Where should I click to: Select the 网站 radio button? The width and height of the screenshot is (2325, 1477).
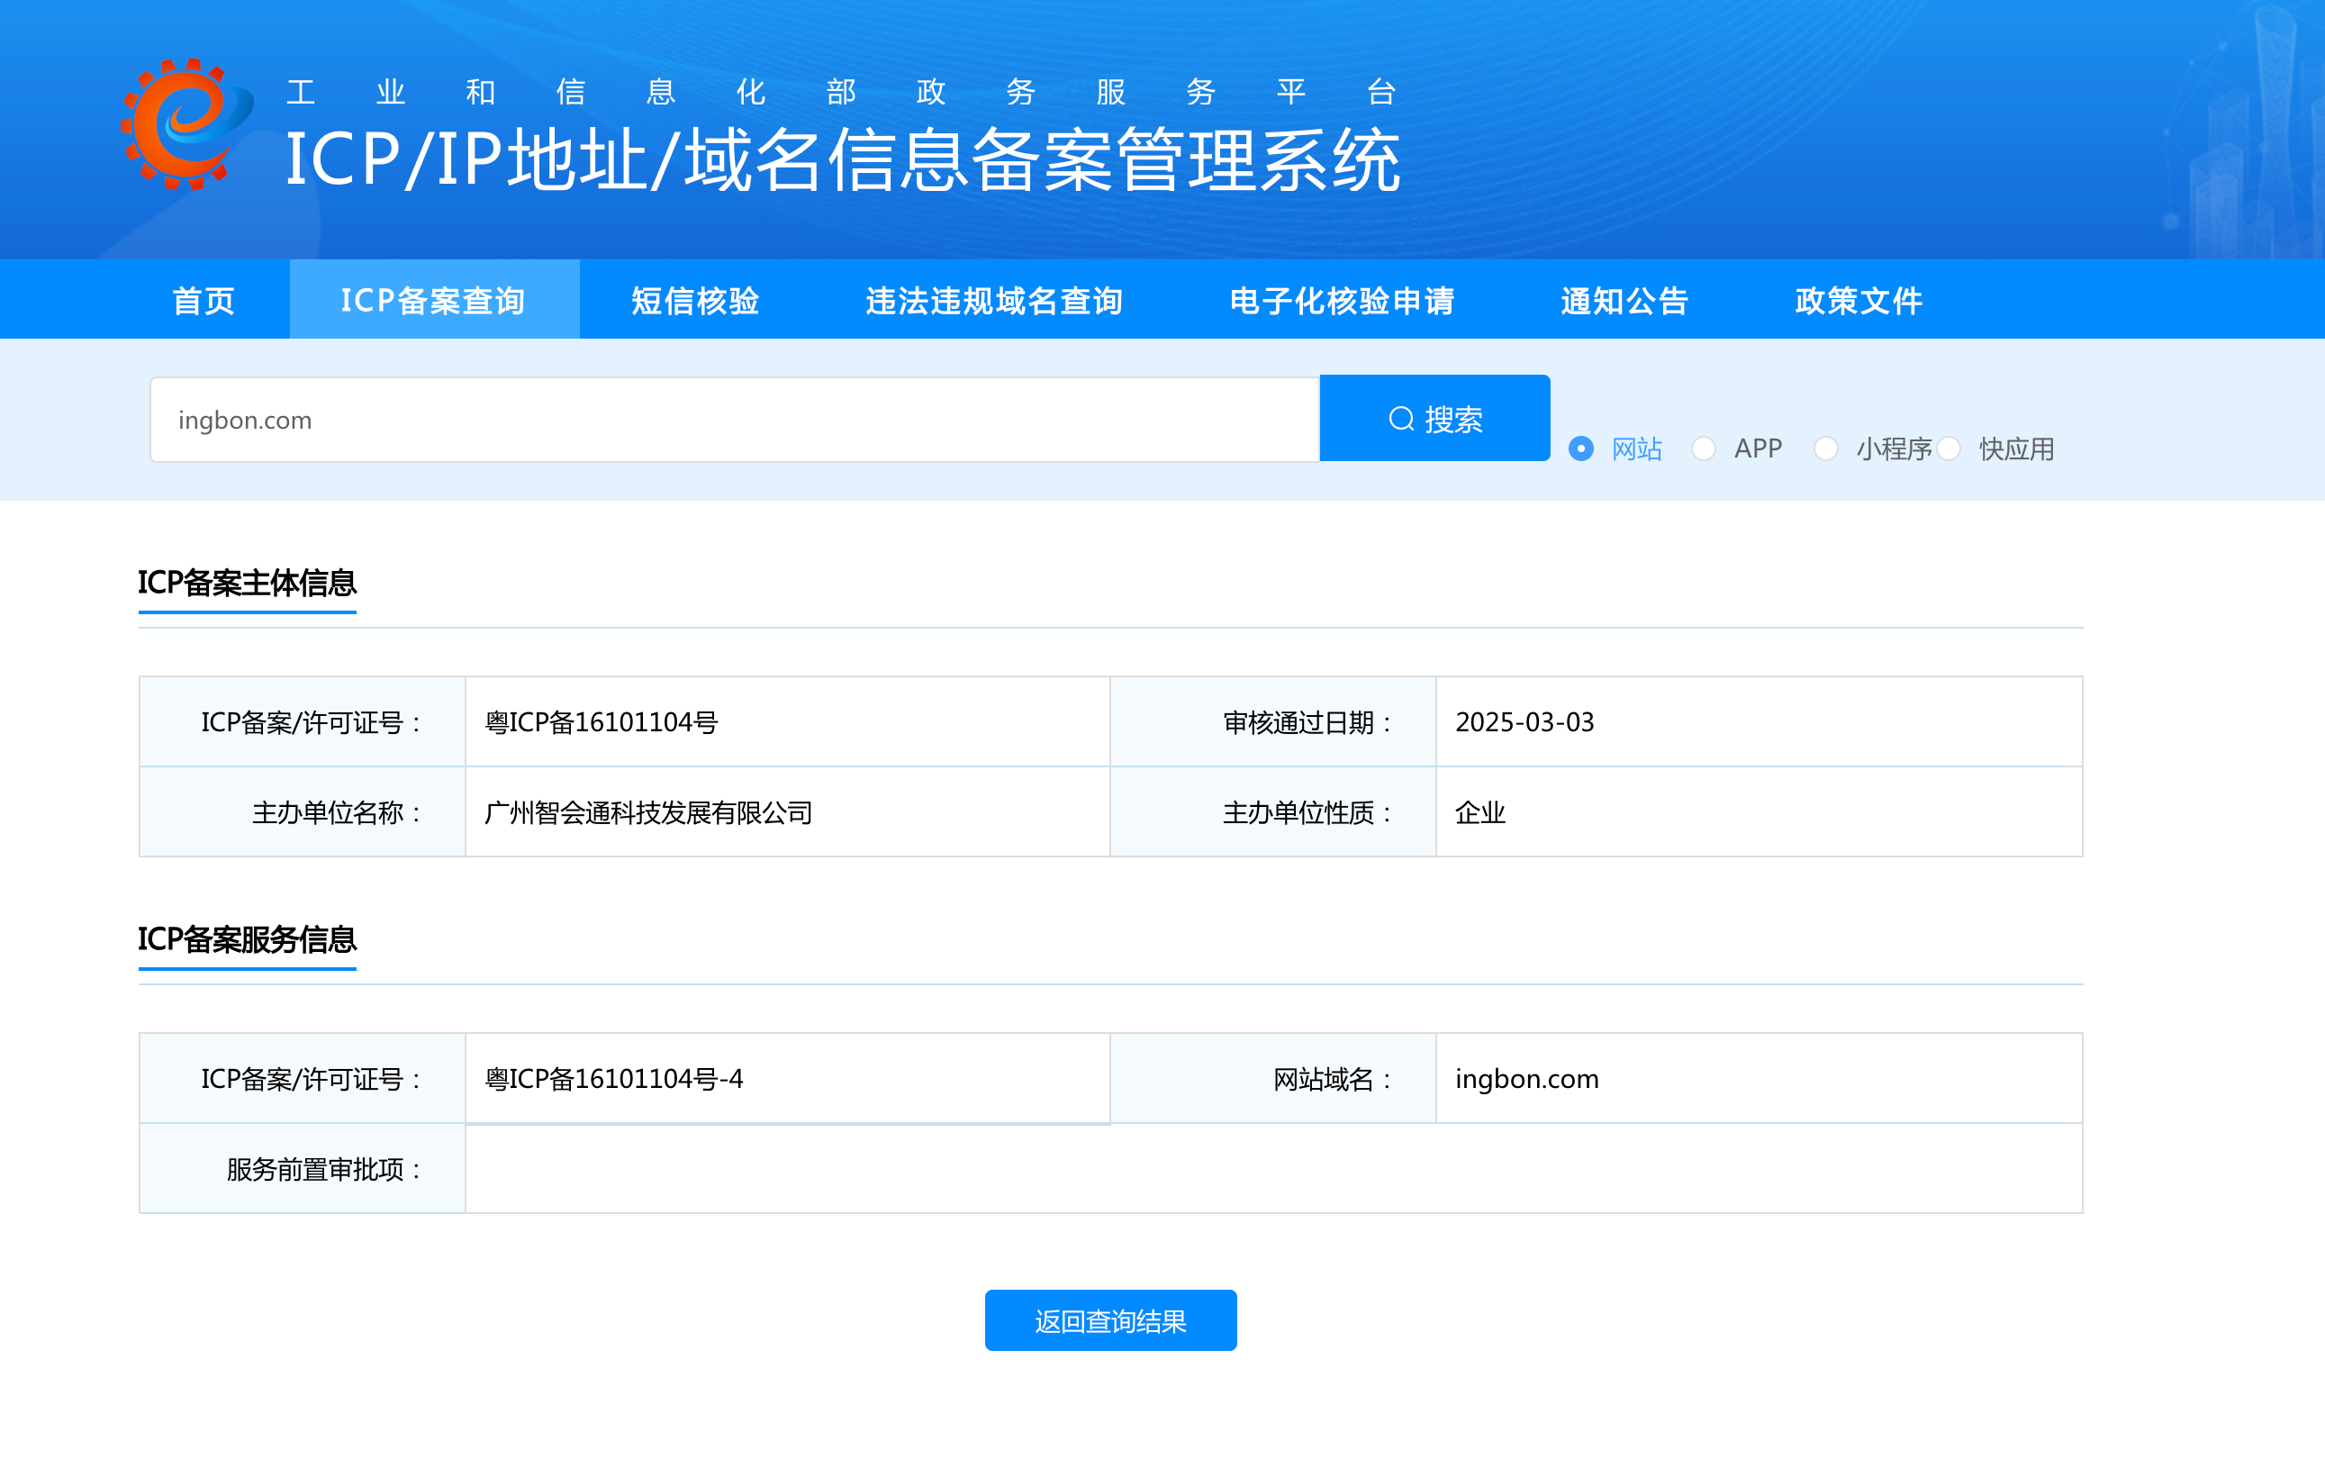(x=1580, y=449)
